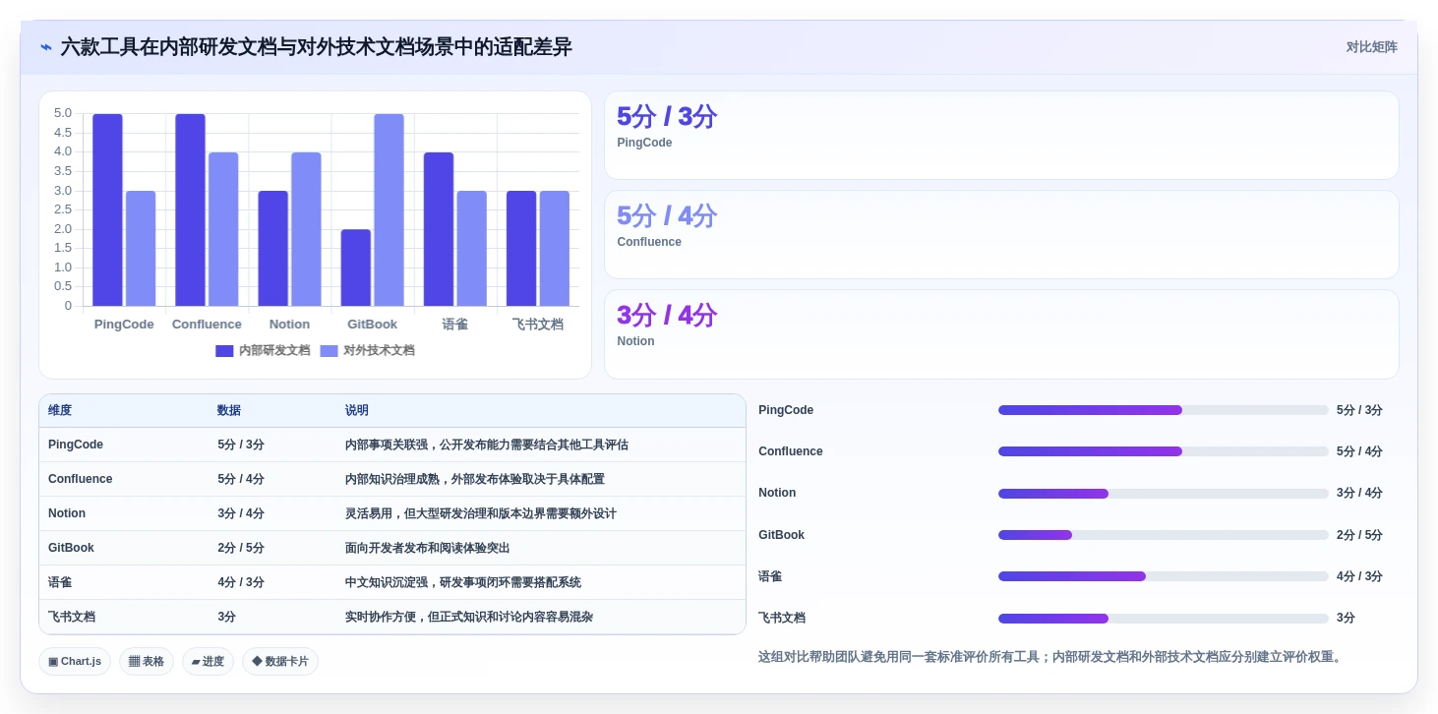Toggle the 对外技术文档 legend swatch

click(329, 351)
